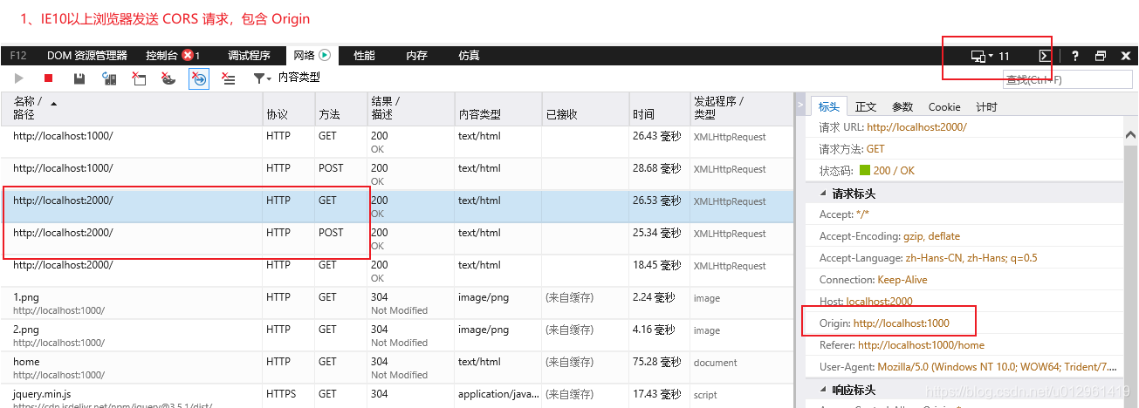Clear cookies toolbar icon
The image size is (1139, 408).
[x=169, y=78]
